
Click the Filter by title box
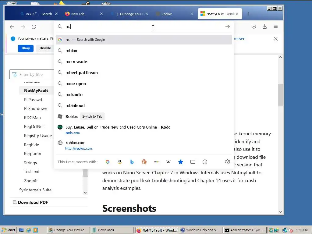(x=32, y=74)
